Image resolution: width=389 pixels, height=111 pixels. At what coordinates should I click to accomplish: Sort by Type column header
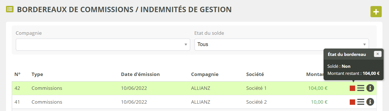click(x=37, y=74)
